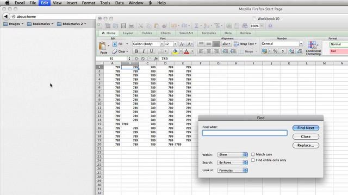Select cell containing 7789 in row 15
This screenshot has height=195, width=348.
(130, 124)
